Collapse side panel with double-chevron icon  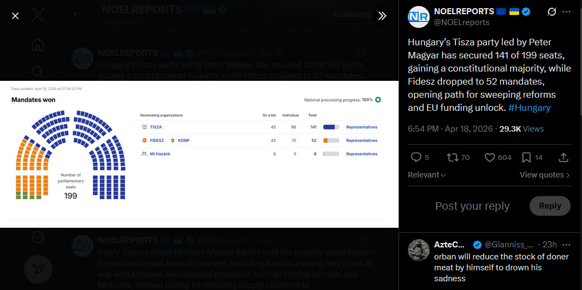pyautogui.click(x=382, y=16)
